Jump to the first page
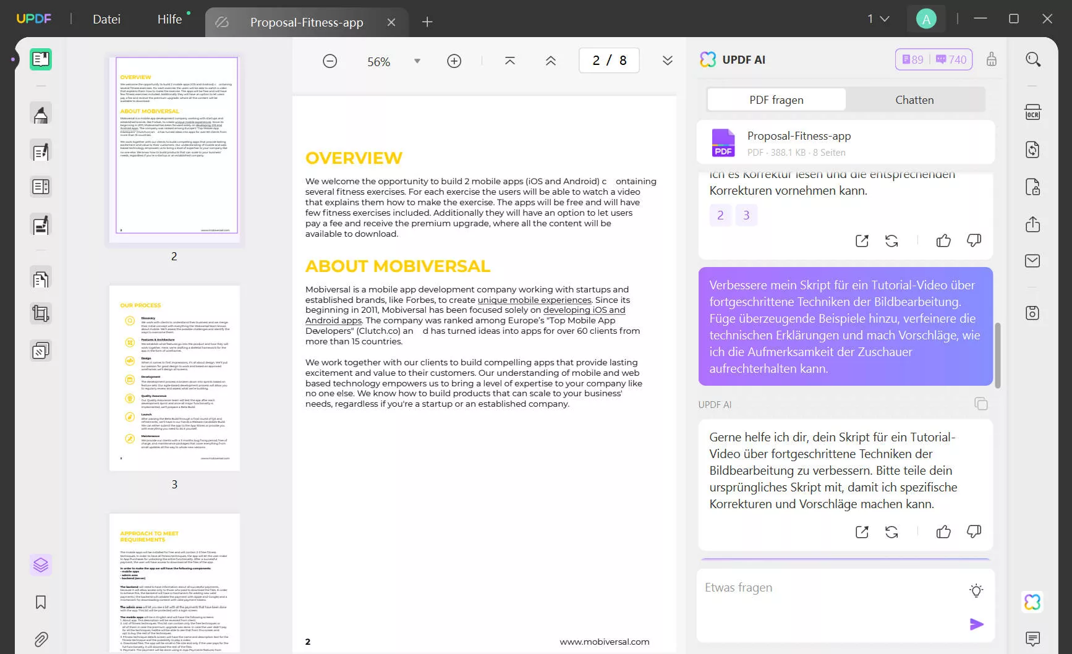This screenshot has width=1072, height=654. [510, 61]
